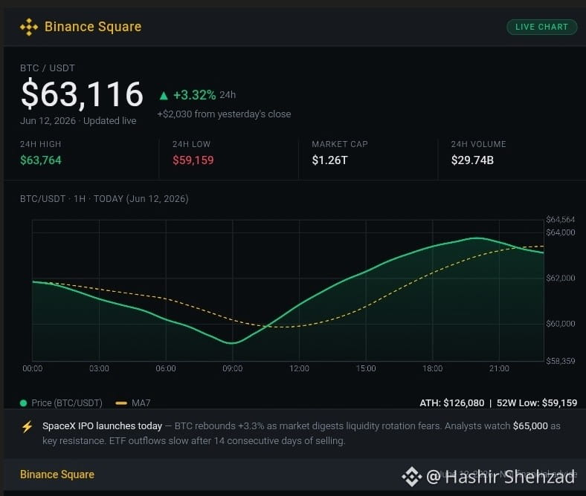Click the $65,000 resistance value in news
Viewport: 586px width, 496px height.
[530, 426]
